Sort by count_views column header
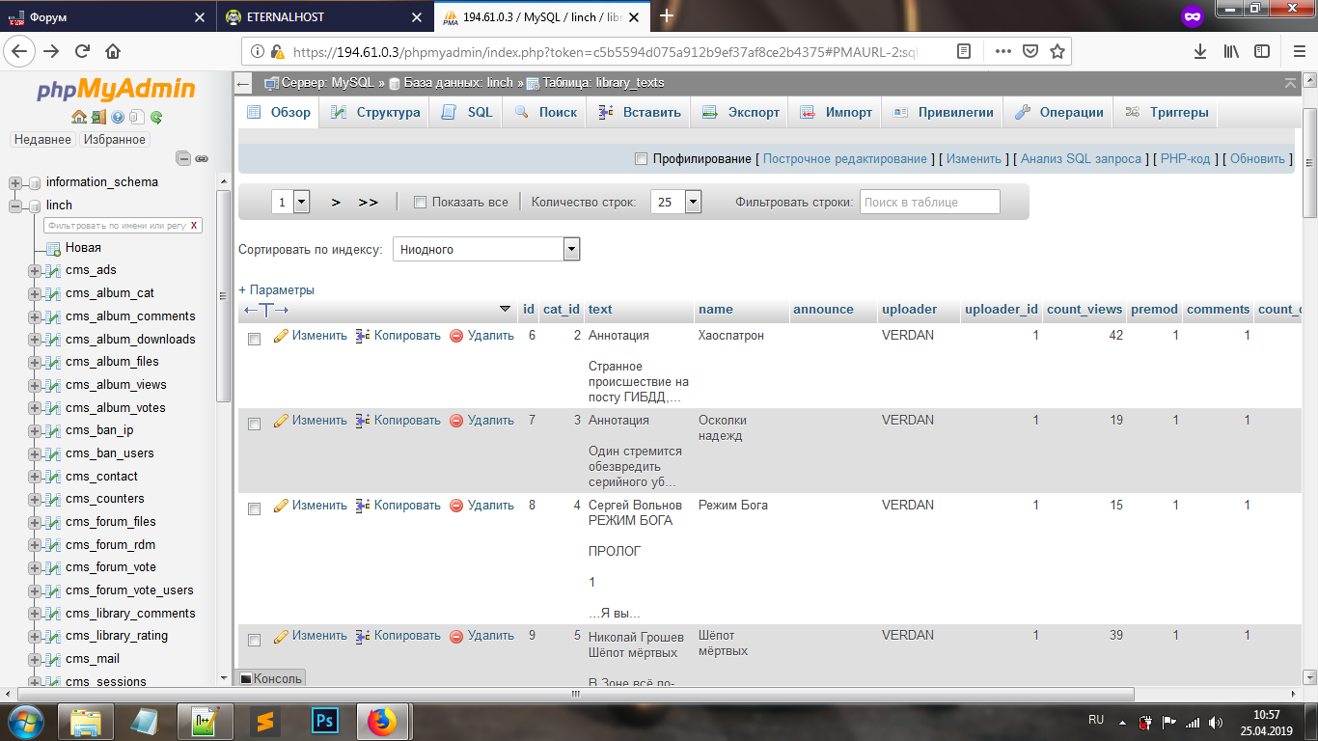Screen dimensions: 1318x741 [x=1085, y=310]
